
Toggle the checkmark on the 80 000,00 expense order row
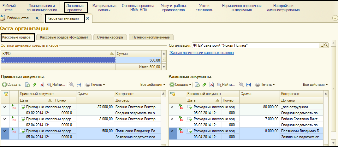click(x=172, y=107)
